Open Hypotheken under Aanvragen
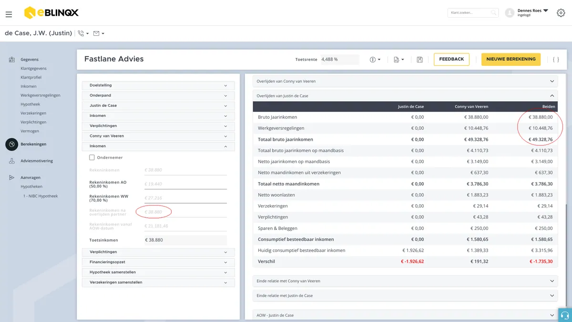Screen dimensions: 572x322 [31, 187]
